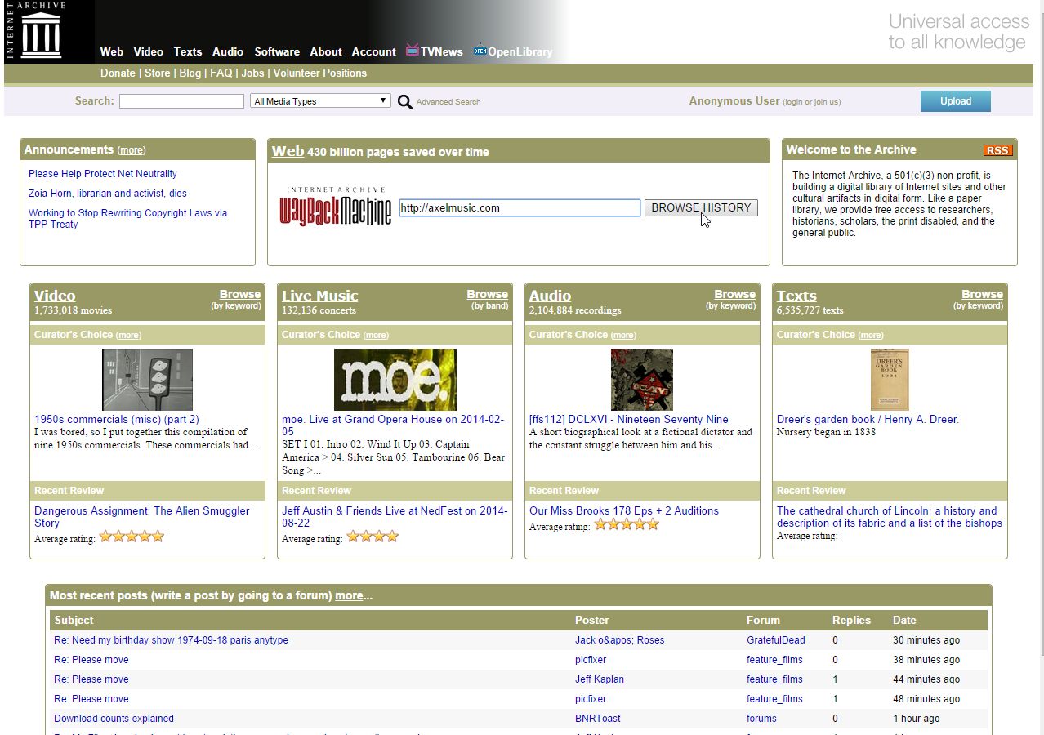The height and width of the screenshot is (735, 1044).
Task: Click more link in Most recent posts header
Action: pos(349,595)
